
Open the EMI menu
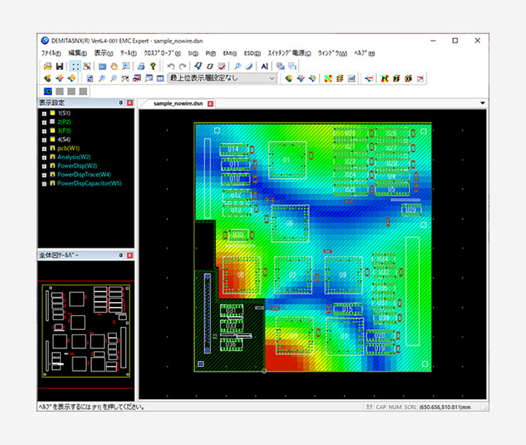(x=229, y=53)
